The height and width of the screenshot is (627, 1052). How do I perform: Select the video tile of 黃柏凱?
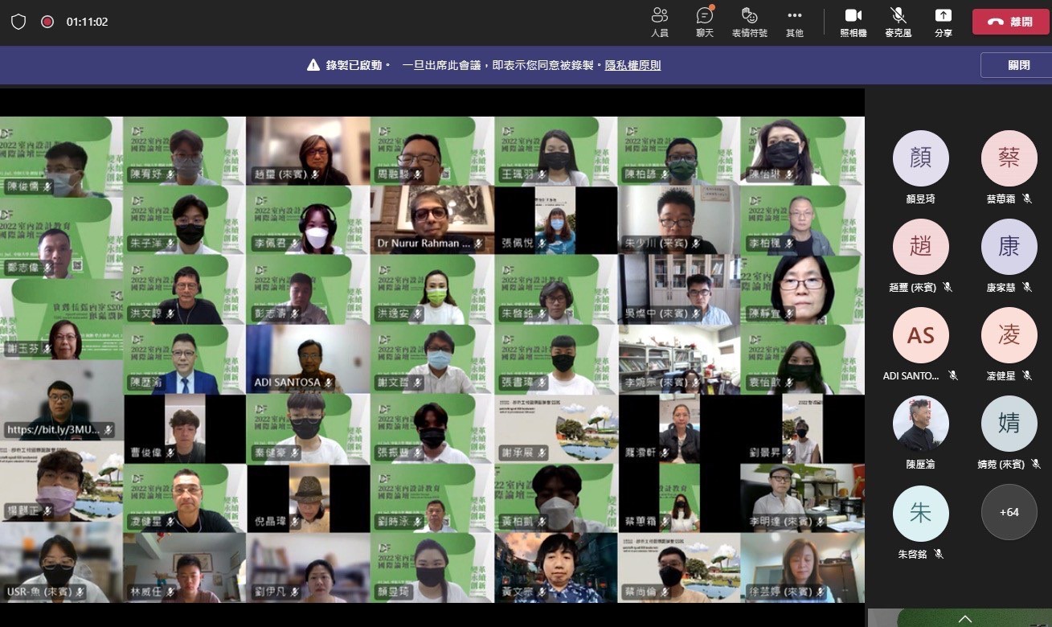pyautogui.click(x=556, y=498)
